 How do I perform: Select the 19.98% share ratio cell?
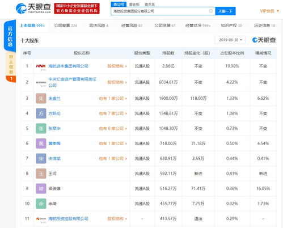(x=232, y=66)
